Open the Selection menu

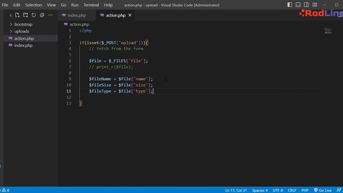(33, 5)
